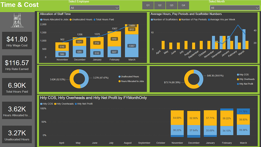Click Hrly Overheads legend beside right donut
The height and width of the screenshot is (147, 261).
[246, 79]
